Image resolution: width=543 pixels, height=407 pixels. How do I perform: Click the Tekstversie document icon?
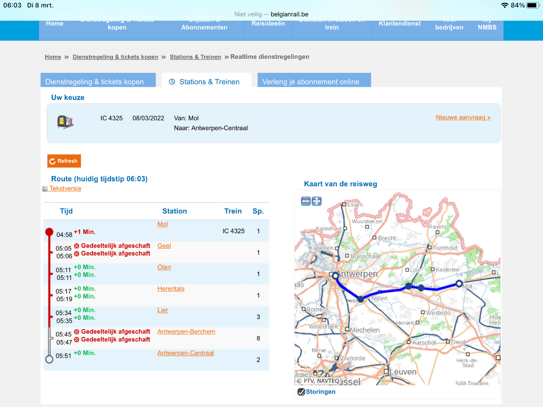pyautogui.click(x=45, y=189)
